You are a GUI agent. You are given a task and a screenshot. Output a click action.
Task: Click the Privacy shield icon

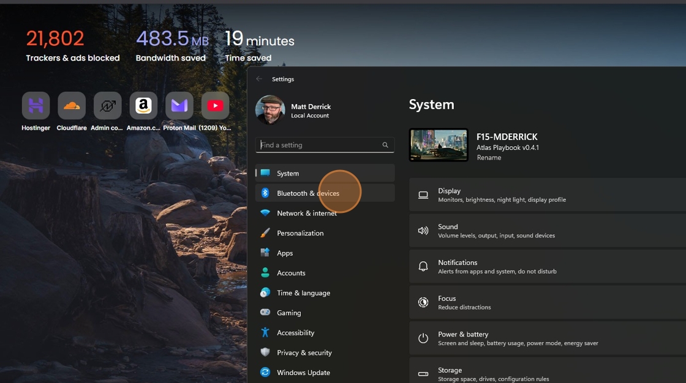coord(265,352)
